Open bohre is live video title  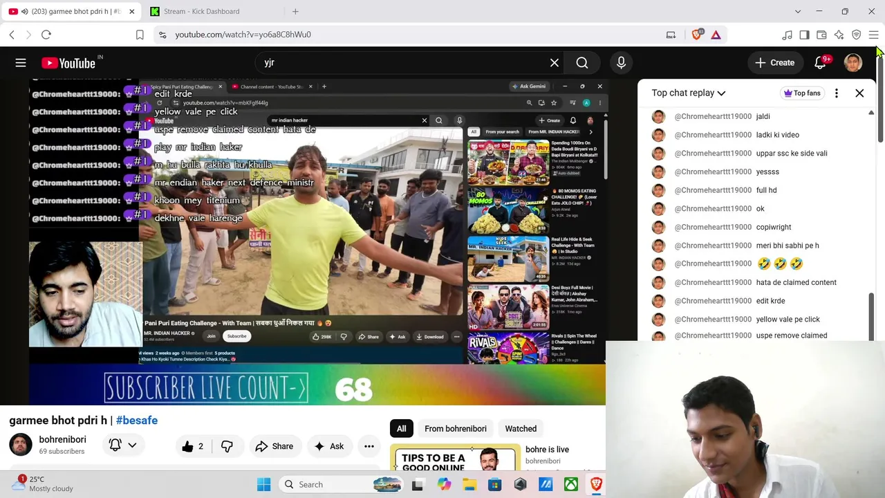click(x=547, y=450)
